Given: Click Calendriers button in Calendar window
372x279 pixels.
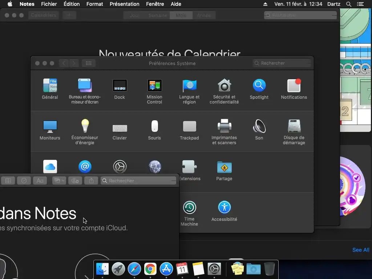Looking at the screenshot, I should (x=44, y=15).
